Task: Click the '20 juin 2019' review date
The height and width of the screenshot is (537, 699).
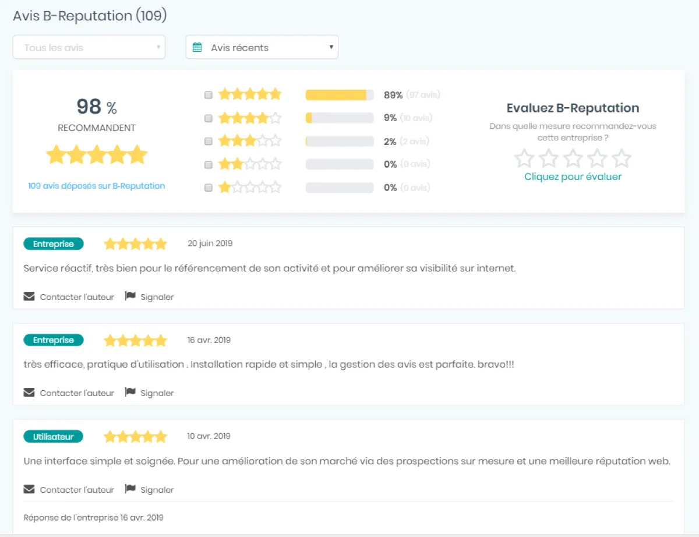Action: [210, 243]
